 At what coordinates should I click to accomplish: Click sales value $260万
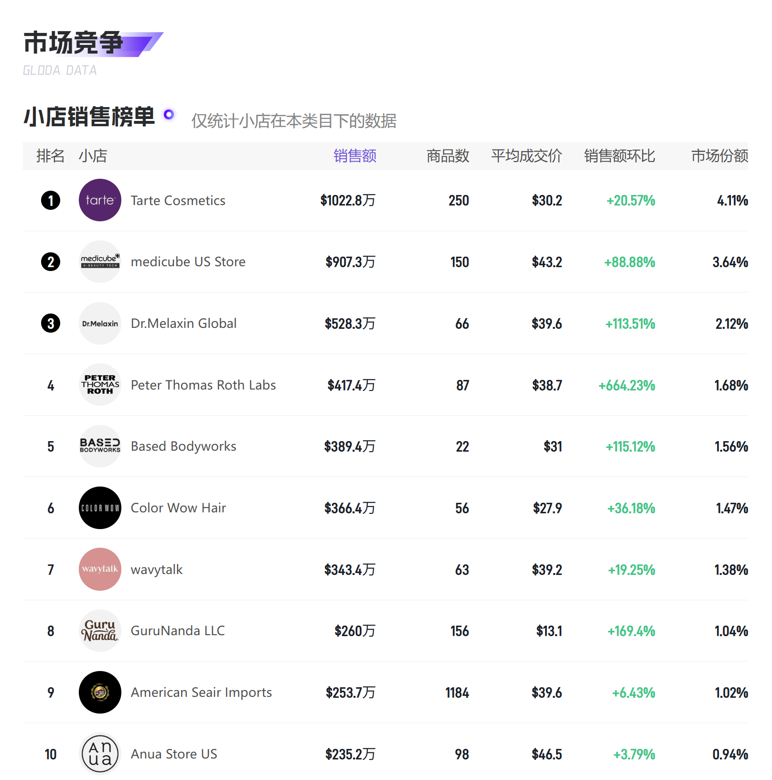pyautogui.click(x=355, y=631)
